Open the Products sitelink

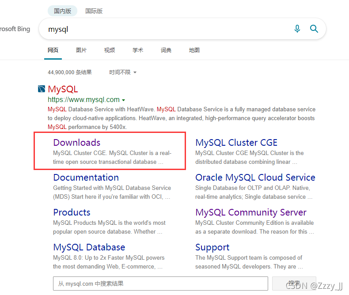click(x=72, y=212)
